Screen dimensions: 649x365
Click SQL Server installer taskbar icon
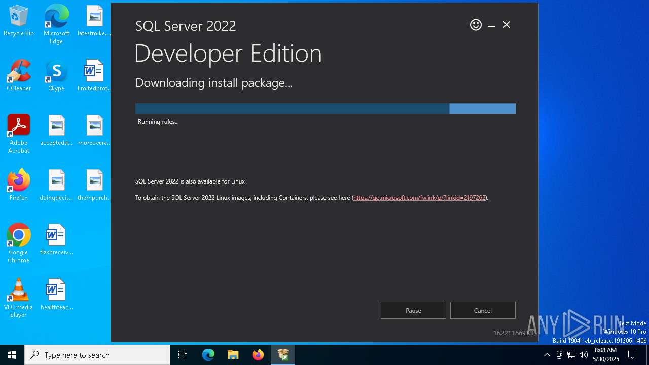tap(283, 355)
